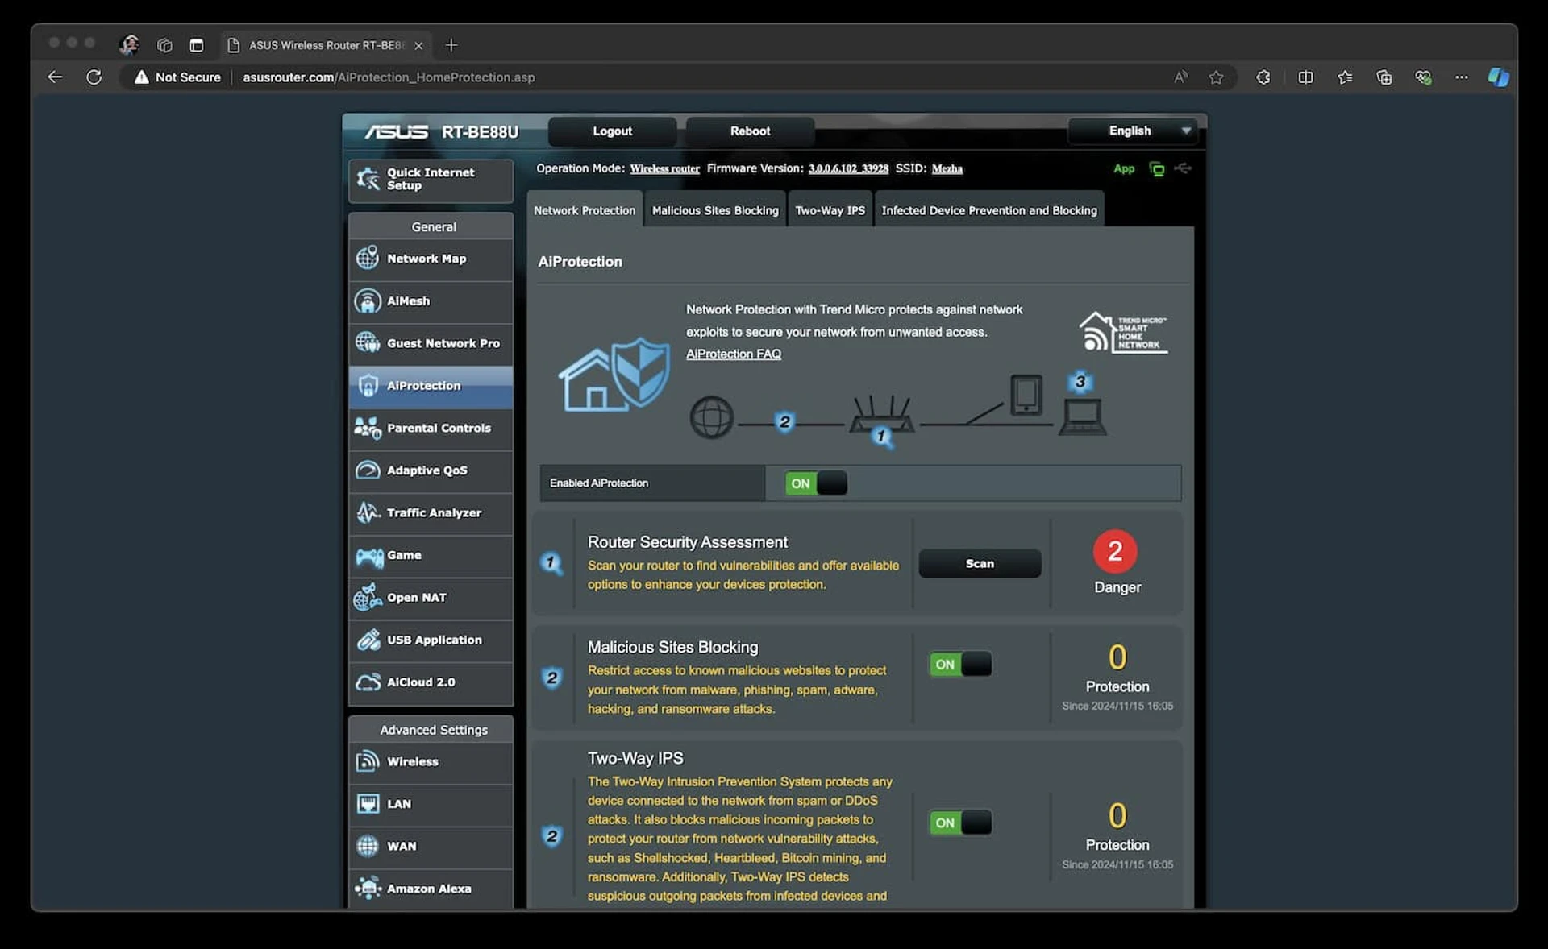Open Quick Internet Setup wizard icon
Viewport: 1548px width, 949px height.
coord(368,179)
